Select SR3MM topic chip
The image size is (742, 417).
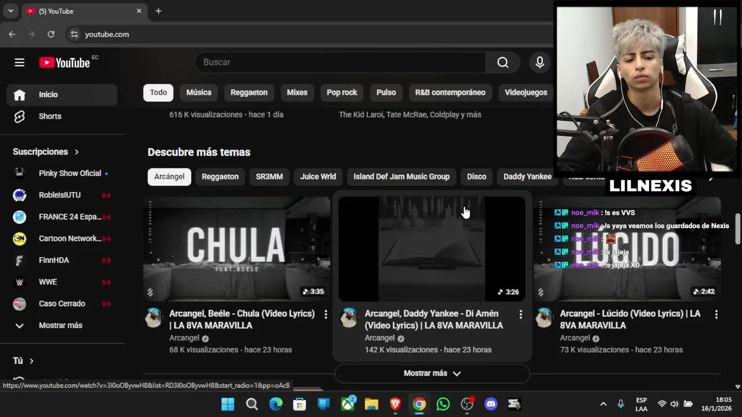(x=270, y=177)
